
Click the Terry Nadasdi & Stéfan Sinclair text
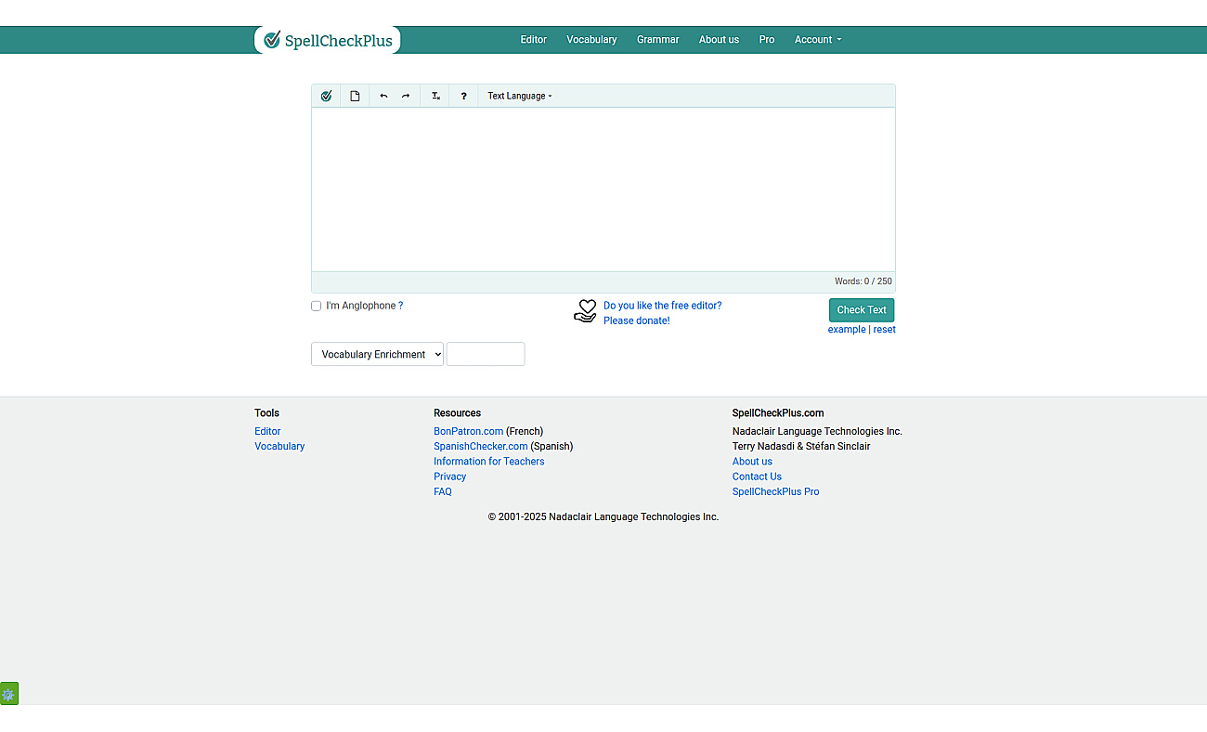[801, 446]
